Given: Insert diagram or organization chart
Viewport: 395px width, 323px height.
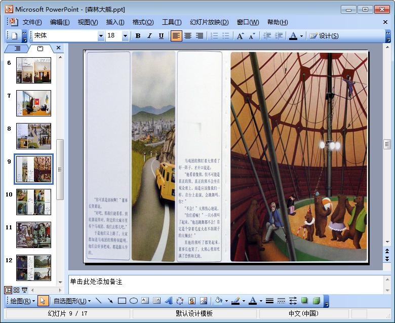Looking at the screenshot, I should point(180,301).
